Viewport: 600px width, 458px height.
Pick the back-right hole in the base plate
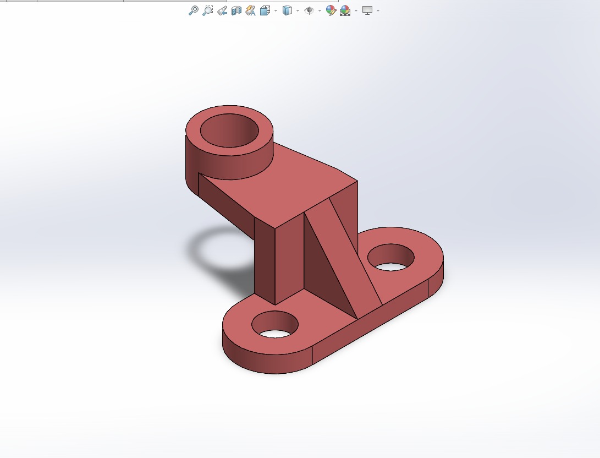(390, 257)
